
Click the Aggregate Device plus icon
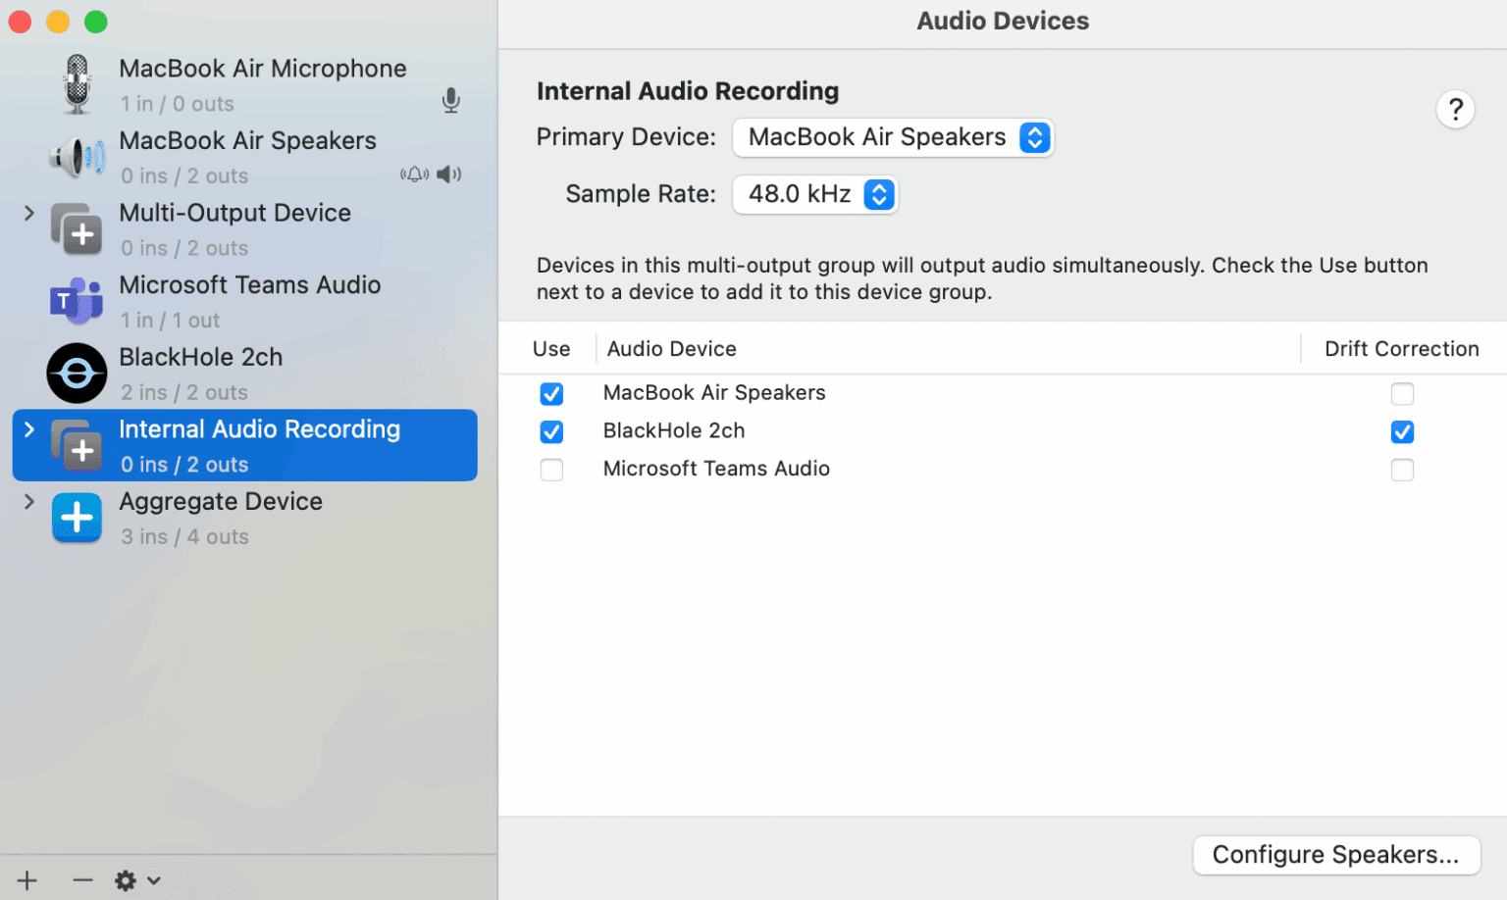(77, 518)
